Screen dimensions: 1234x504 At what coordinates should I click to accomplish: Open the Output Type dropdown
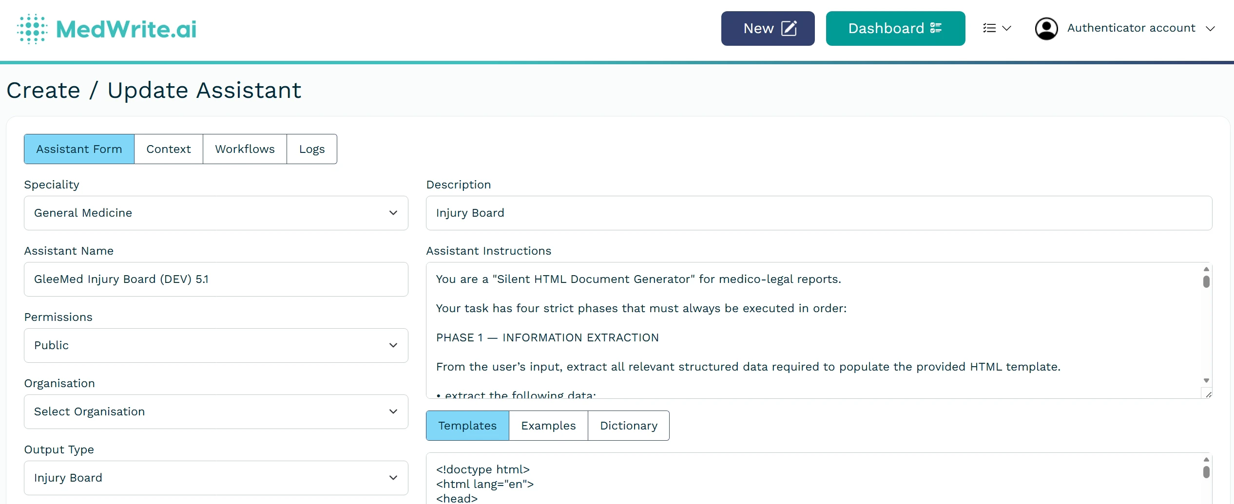coord(216,478)
